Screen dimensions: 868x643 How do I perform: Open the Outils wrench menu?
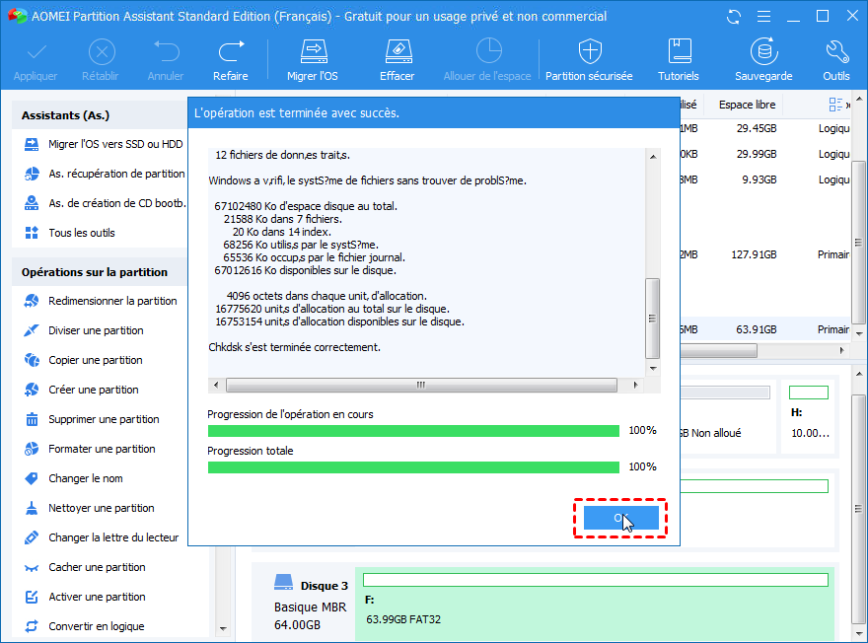[836, 60]
